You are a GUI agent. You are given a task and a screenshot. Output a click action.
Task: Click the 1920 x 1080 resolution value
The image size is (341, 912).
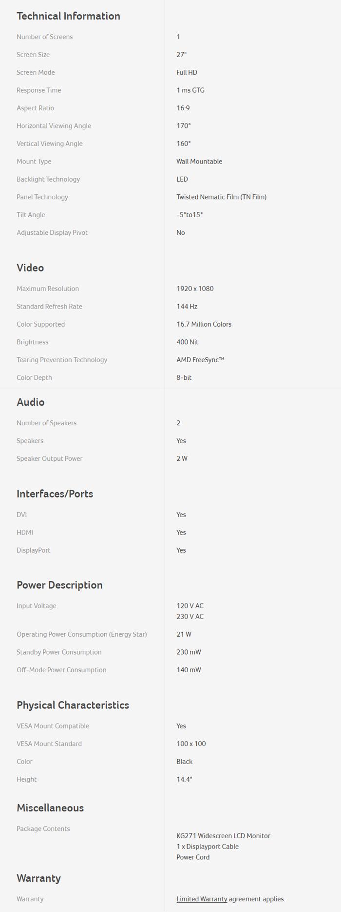[195, 289]
